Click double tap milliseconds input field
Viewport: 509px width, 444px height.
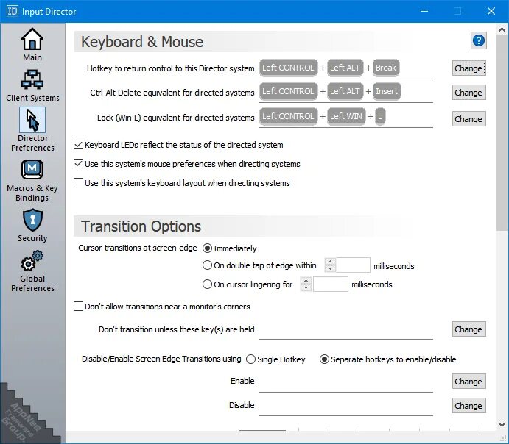click(353, 265)
